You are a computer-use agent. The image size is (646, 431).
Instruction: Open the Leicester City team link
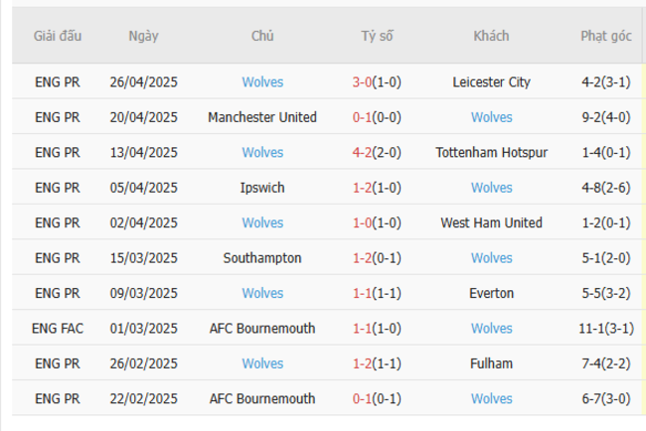point(491,82)
